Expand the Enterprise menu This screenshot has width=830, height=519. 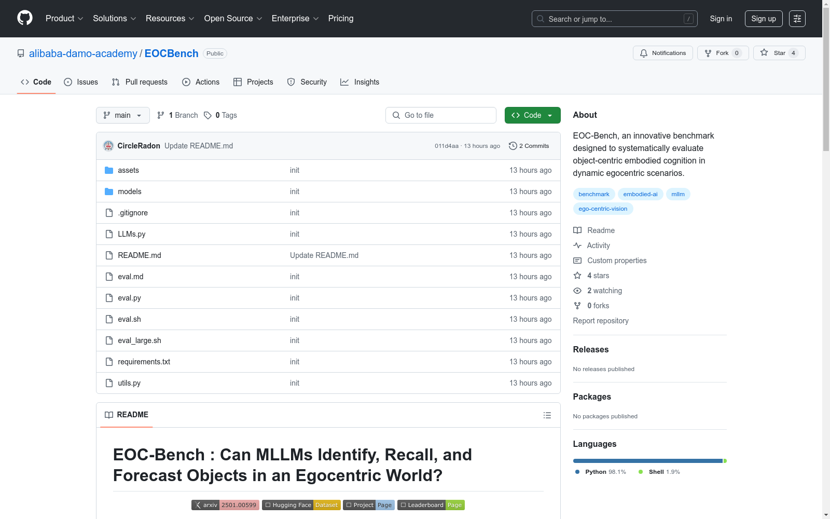[295, 19]
